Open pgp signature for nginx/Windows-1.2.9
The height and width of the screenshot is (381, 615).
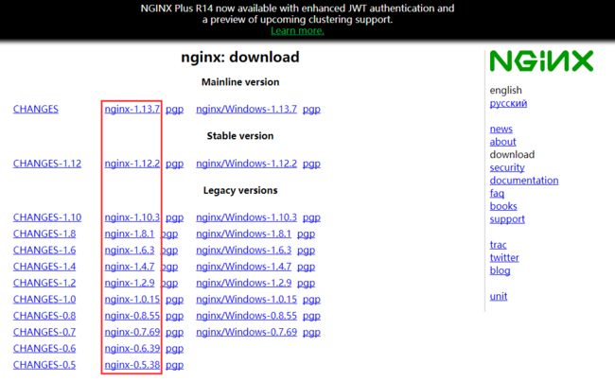pyautogui.click(x=306, y=284)
